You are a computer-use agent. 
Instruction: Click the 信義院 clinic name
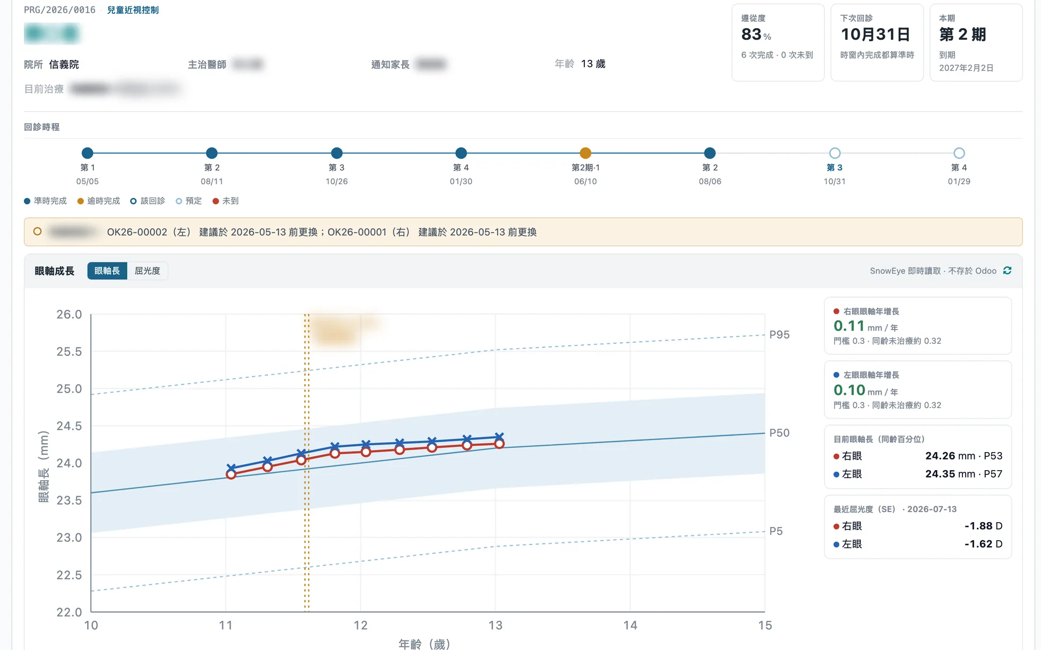point(64,64)
